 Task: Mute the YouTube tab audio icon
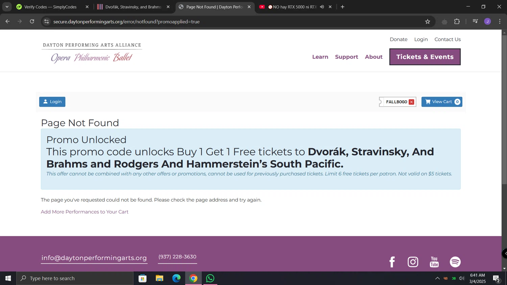coord(322,7)
